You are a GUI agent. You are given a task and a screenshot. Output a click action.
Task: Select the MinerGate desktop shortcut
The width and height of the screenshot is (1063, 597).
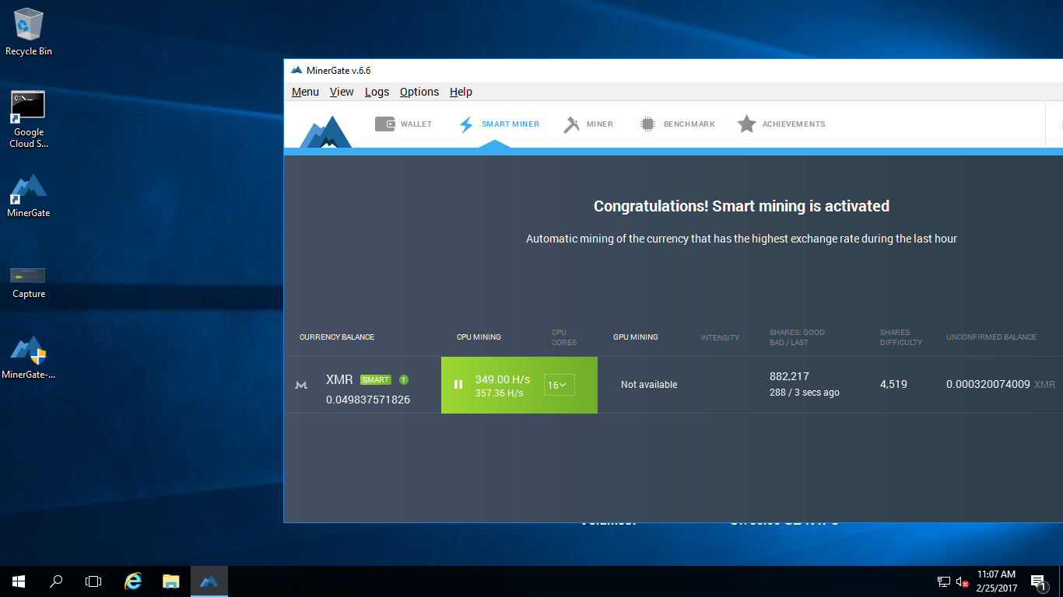[29, 195]
